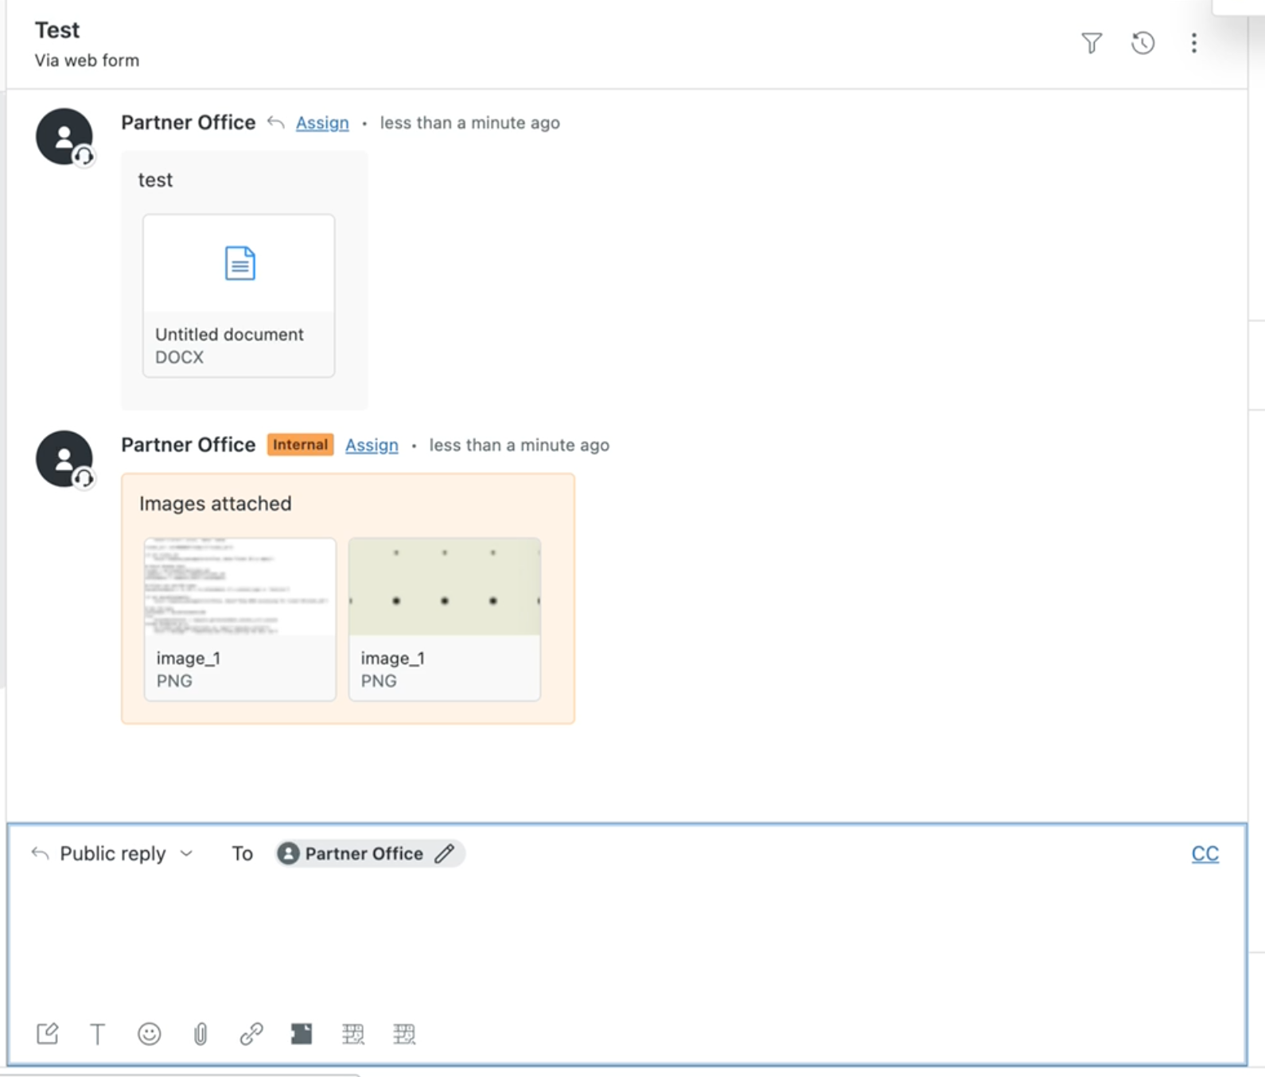Open the emoji picker smiley icon
This screenshot has height=1077, width=1265.
pos(149,1033)
